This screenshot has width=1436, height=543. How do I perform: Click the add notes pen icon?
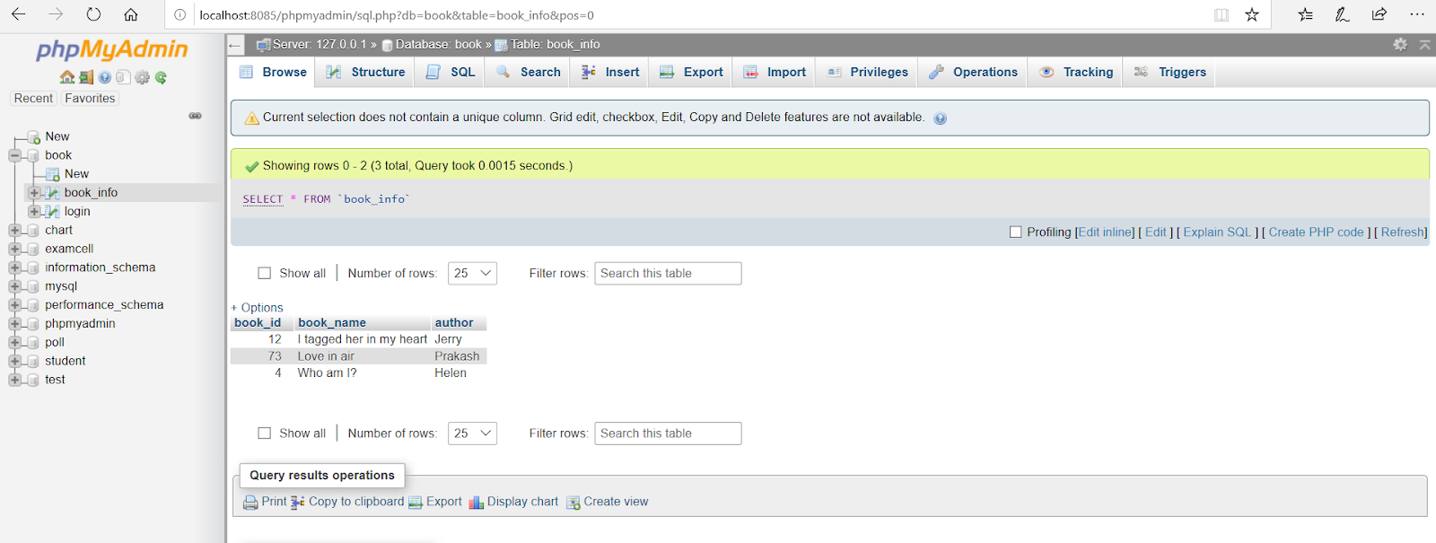(x=1343, y=14)
